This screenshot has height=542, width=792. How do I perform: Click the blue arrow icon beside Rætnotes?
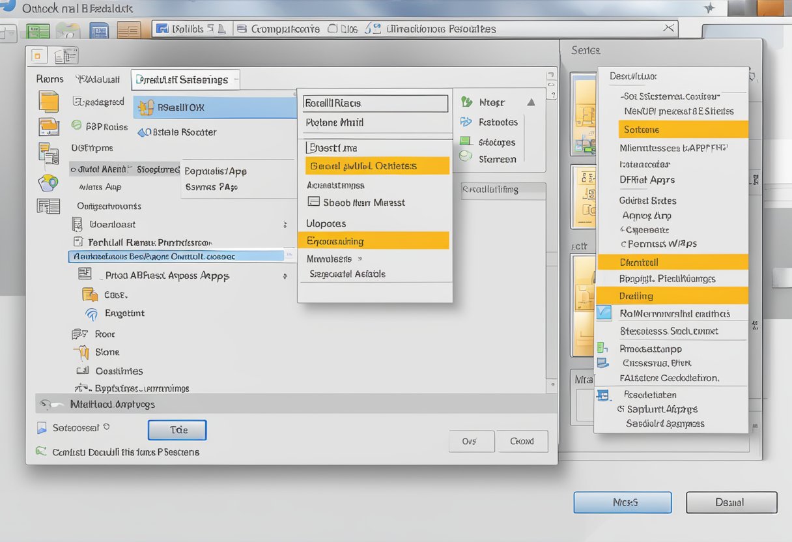tap(466, 122)
